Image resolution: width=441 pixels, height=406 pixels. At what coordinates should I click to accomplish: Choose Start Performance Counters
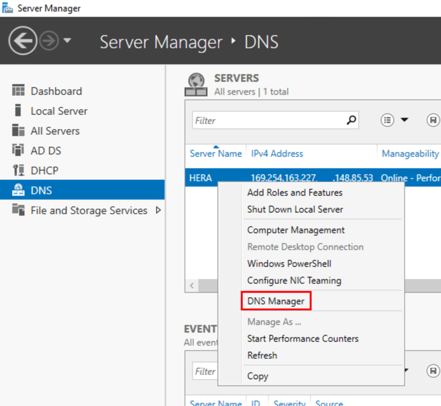coord(303,338)
